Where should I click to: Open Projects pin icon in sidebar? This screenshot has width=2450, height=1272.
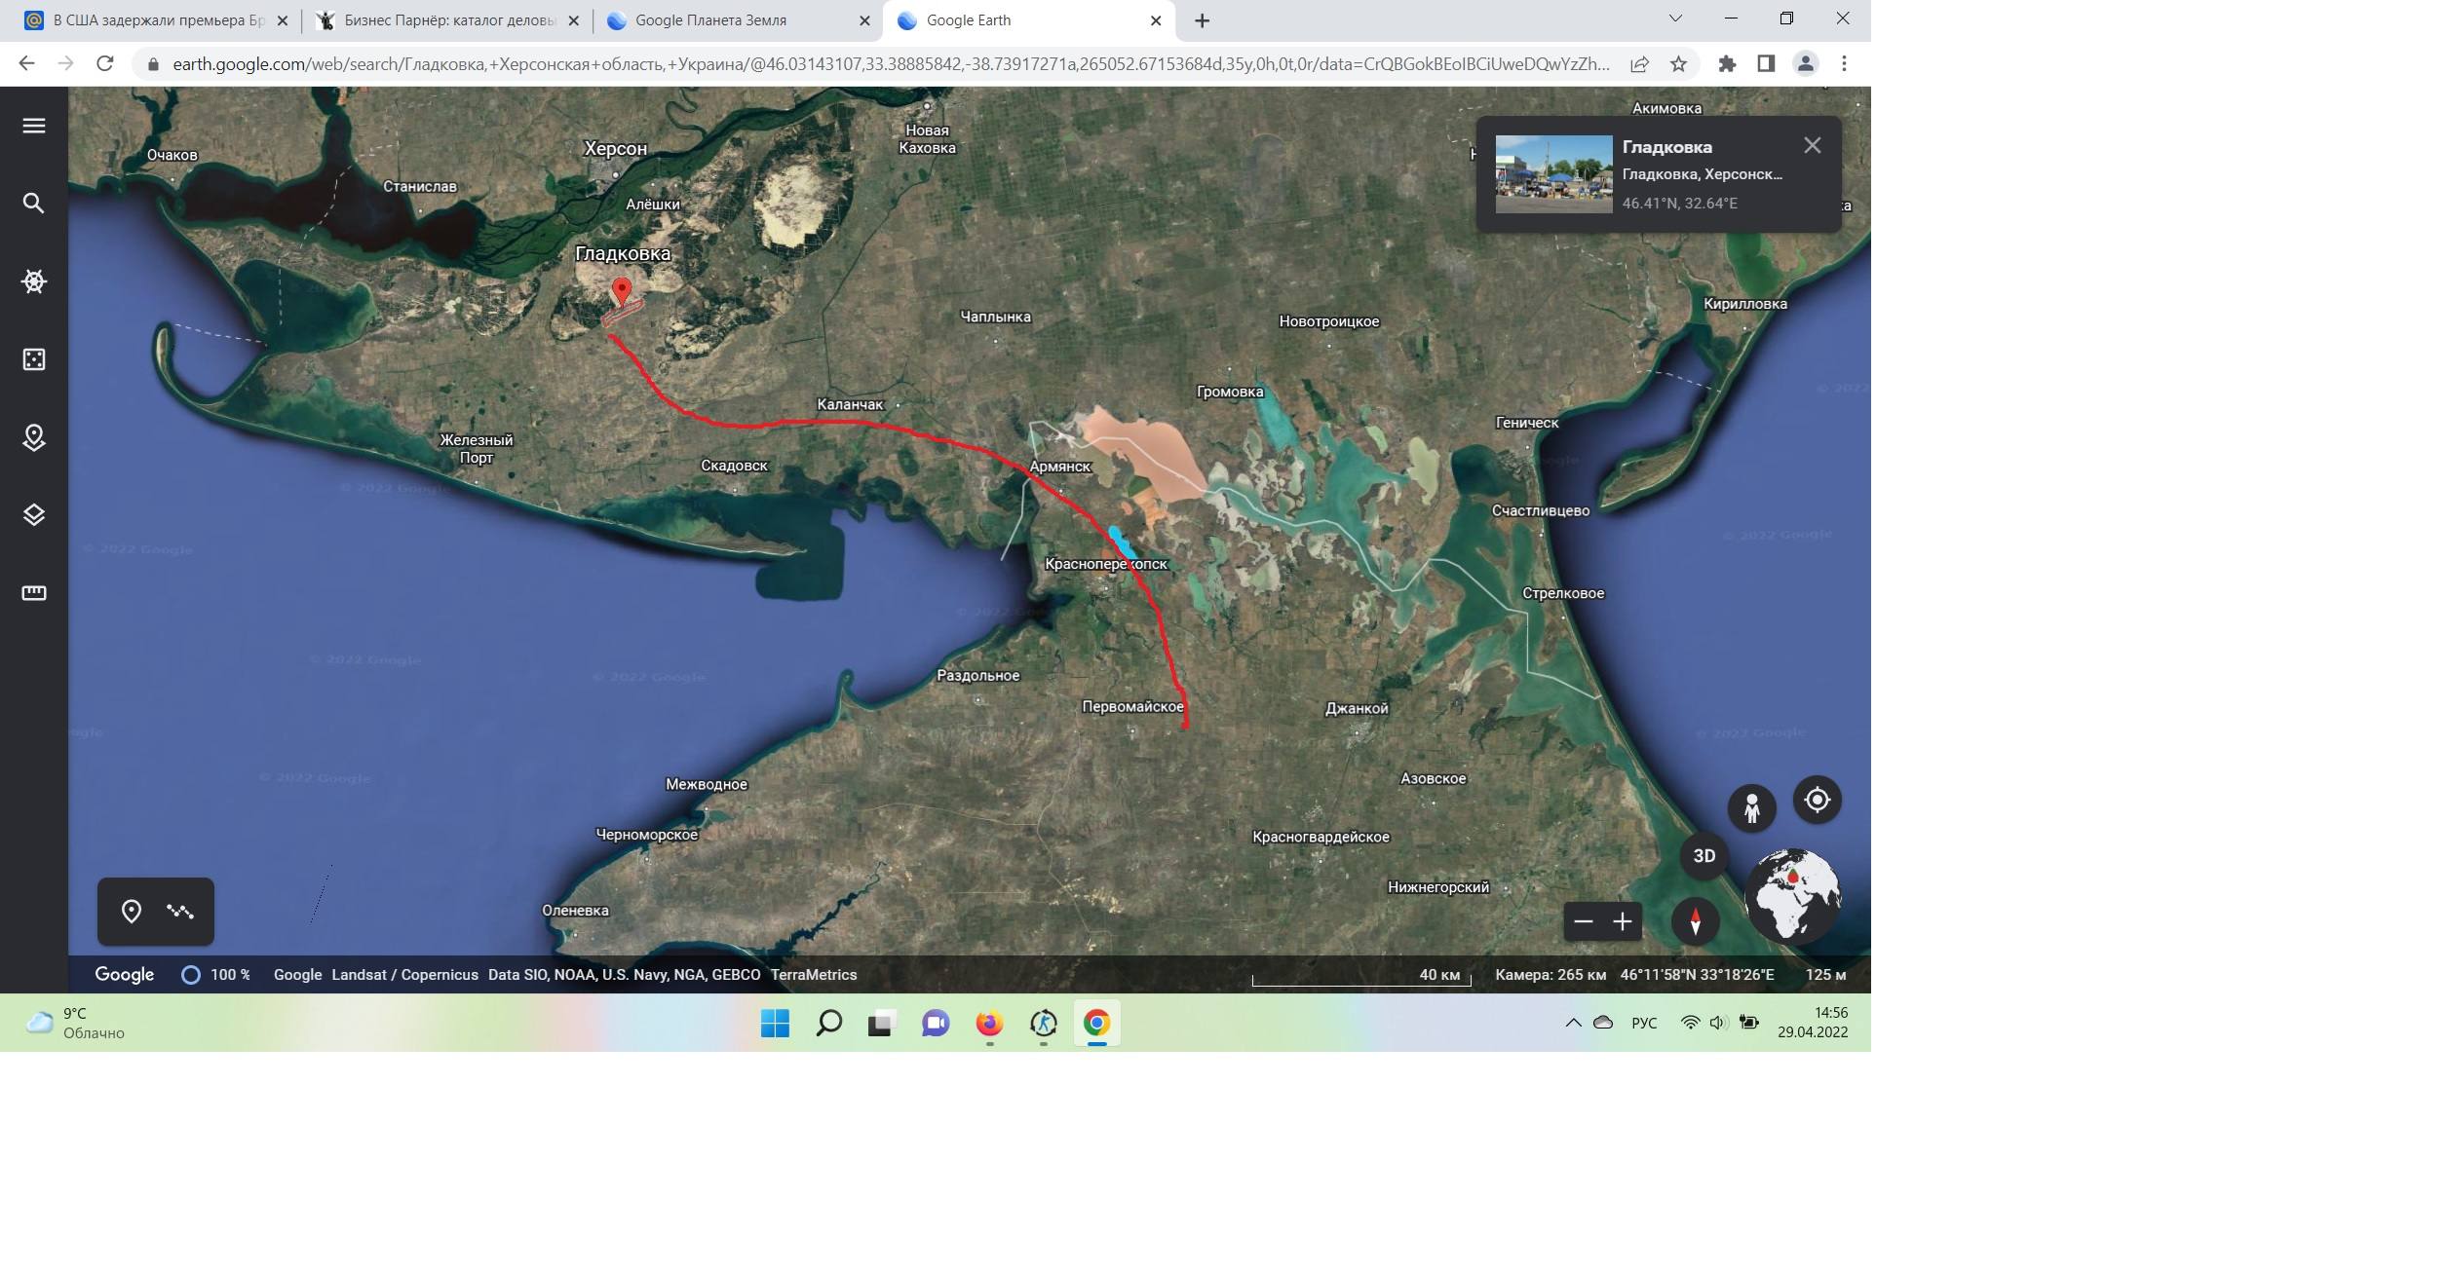(x=34, y=437)
